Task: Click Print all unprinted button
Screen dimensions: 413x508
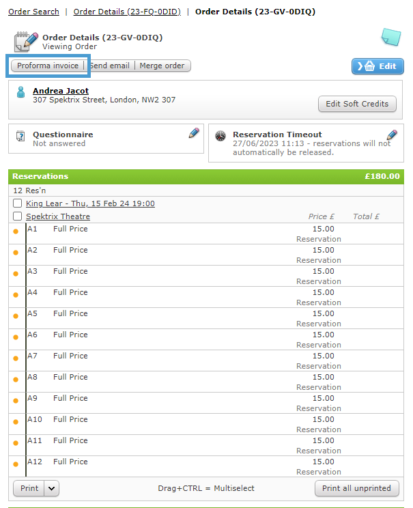Action: (356, 488)
